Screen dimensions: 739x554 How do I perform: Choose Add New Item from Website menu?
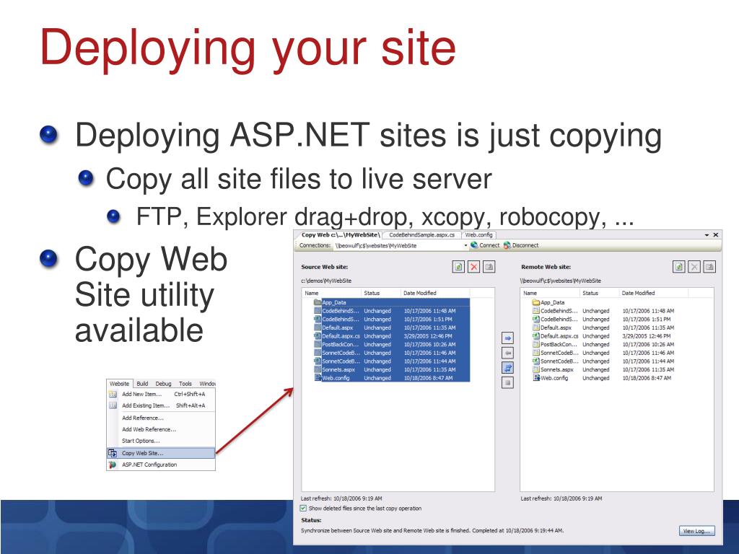(x=161, y=394)
